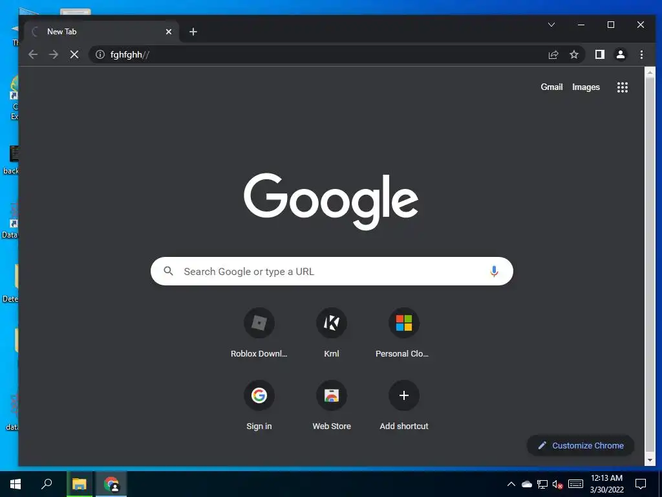Open the Google Sign in shortcut
The width and height of the screenshot is (662, 497).
point(259,405)
